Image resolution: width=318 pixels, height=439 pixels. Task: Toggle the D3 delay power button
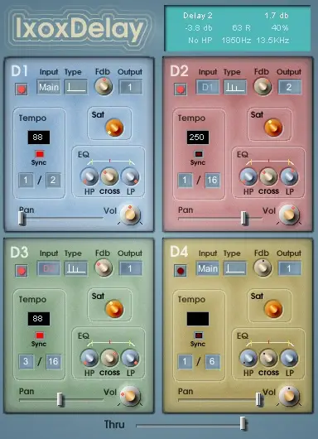click(22, 271)
